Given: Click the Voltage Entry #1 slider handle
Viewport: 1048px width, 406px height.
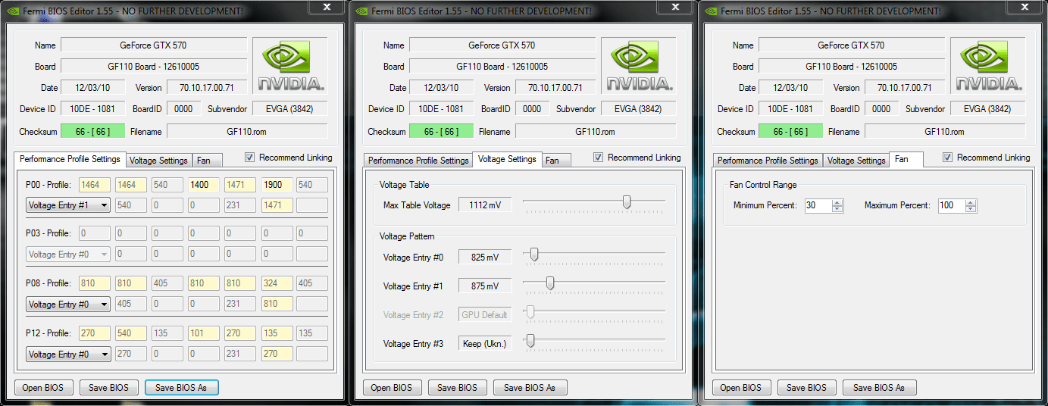Looking at the screenshot, I should pos(550,283).
